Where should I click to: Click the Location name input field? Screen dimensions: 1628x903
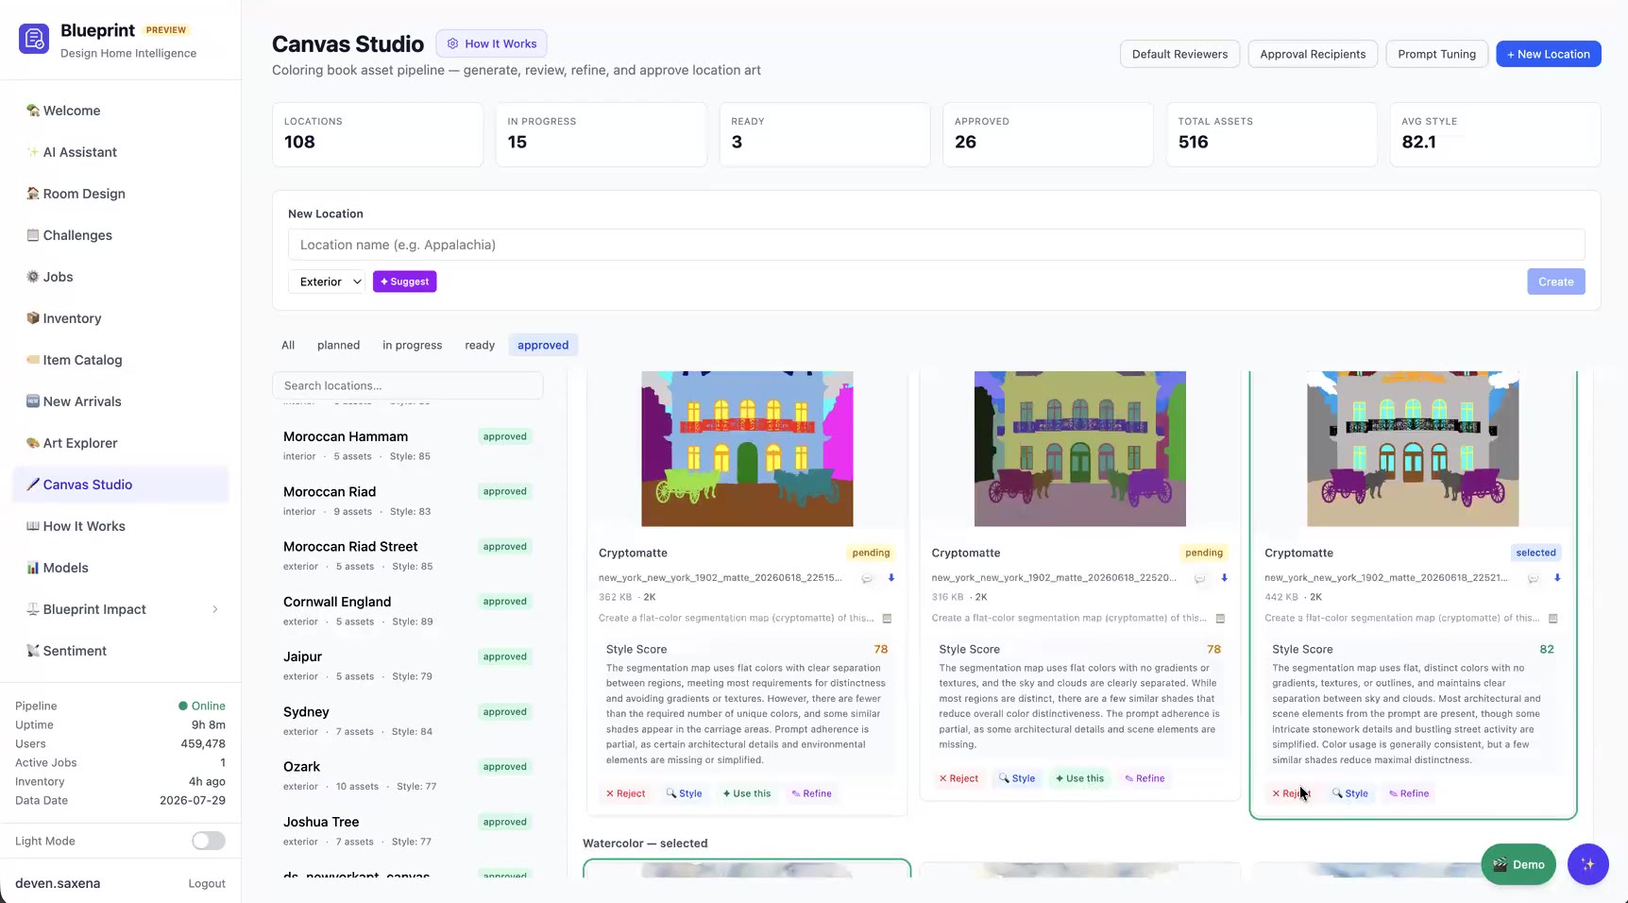point(936,245)
